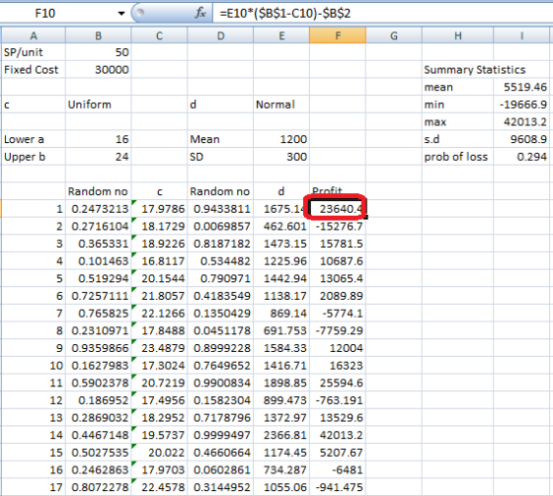
Task: Select column A header
Action: point(34,35)
